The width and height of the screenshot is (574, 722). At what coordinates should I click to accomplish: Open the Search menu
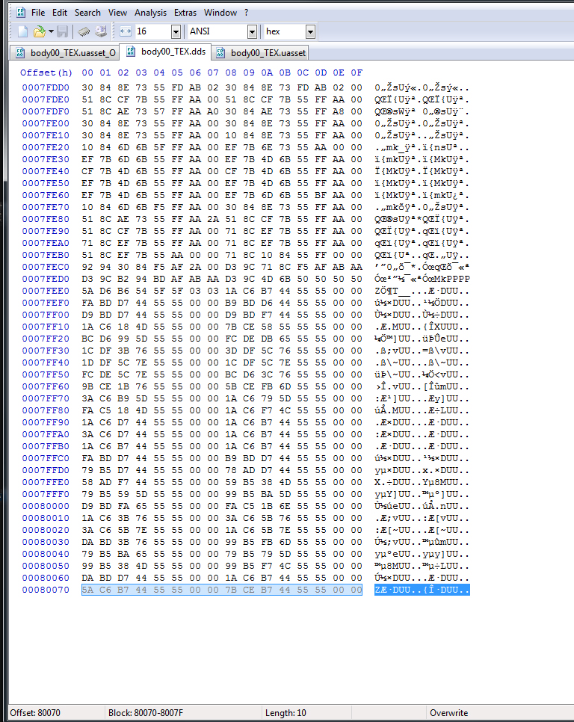(87, 13)
